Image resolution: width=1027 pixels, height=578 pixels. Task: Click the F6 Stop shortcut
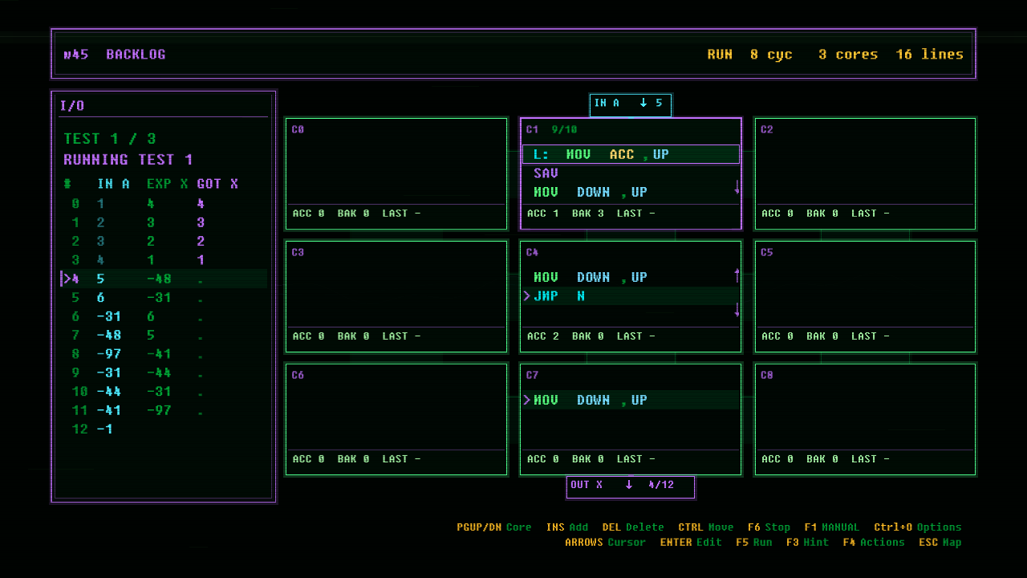pyautogui.click(x=769, y=527)
